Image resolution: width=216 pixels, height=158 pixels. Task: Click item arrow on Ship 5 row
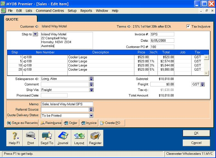point(25,61)
